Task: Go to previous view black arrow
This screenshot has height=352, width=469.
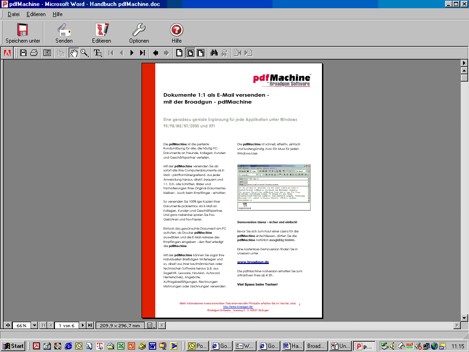Action: [155, 53]
